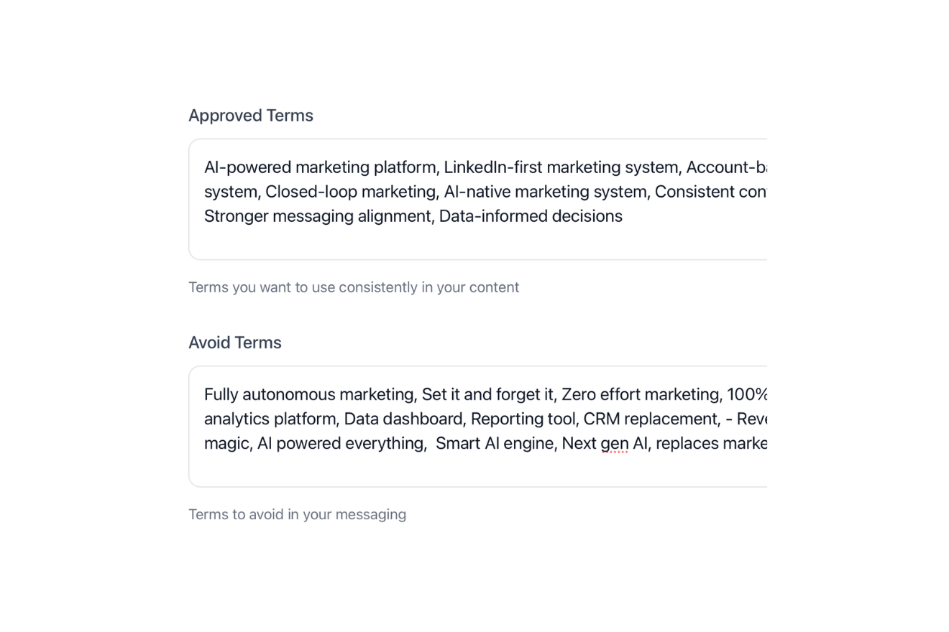Viewport: 949px width, 632px height.
Task: Click on "Fully autonomous marketing" in Avoid Terms
Action: pyautogui.click(x=310, y=394)
